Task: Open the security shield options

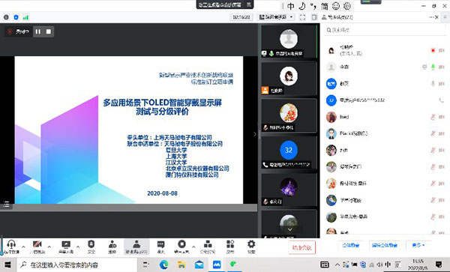Action: tap(91, 247)
